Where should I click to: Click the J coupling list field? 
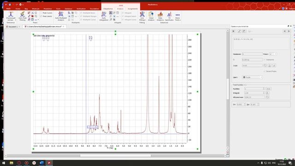252,65
